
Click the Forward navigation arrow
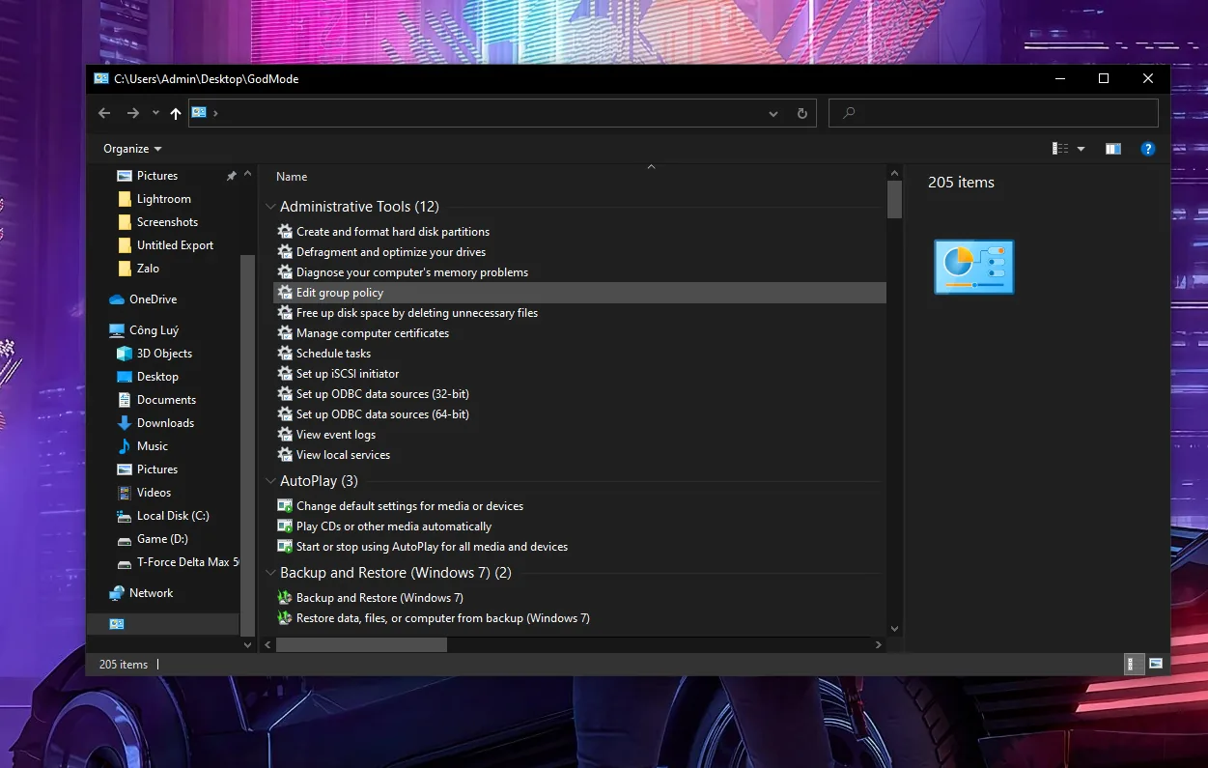(x=132, y=113)
